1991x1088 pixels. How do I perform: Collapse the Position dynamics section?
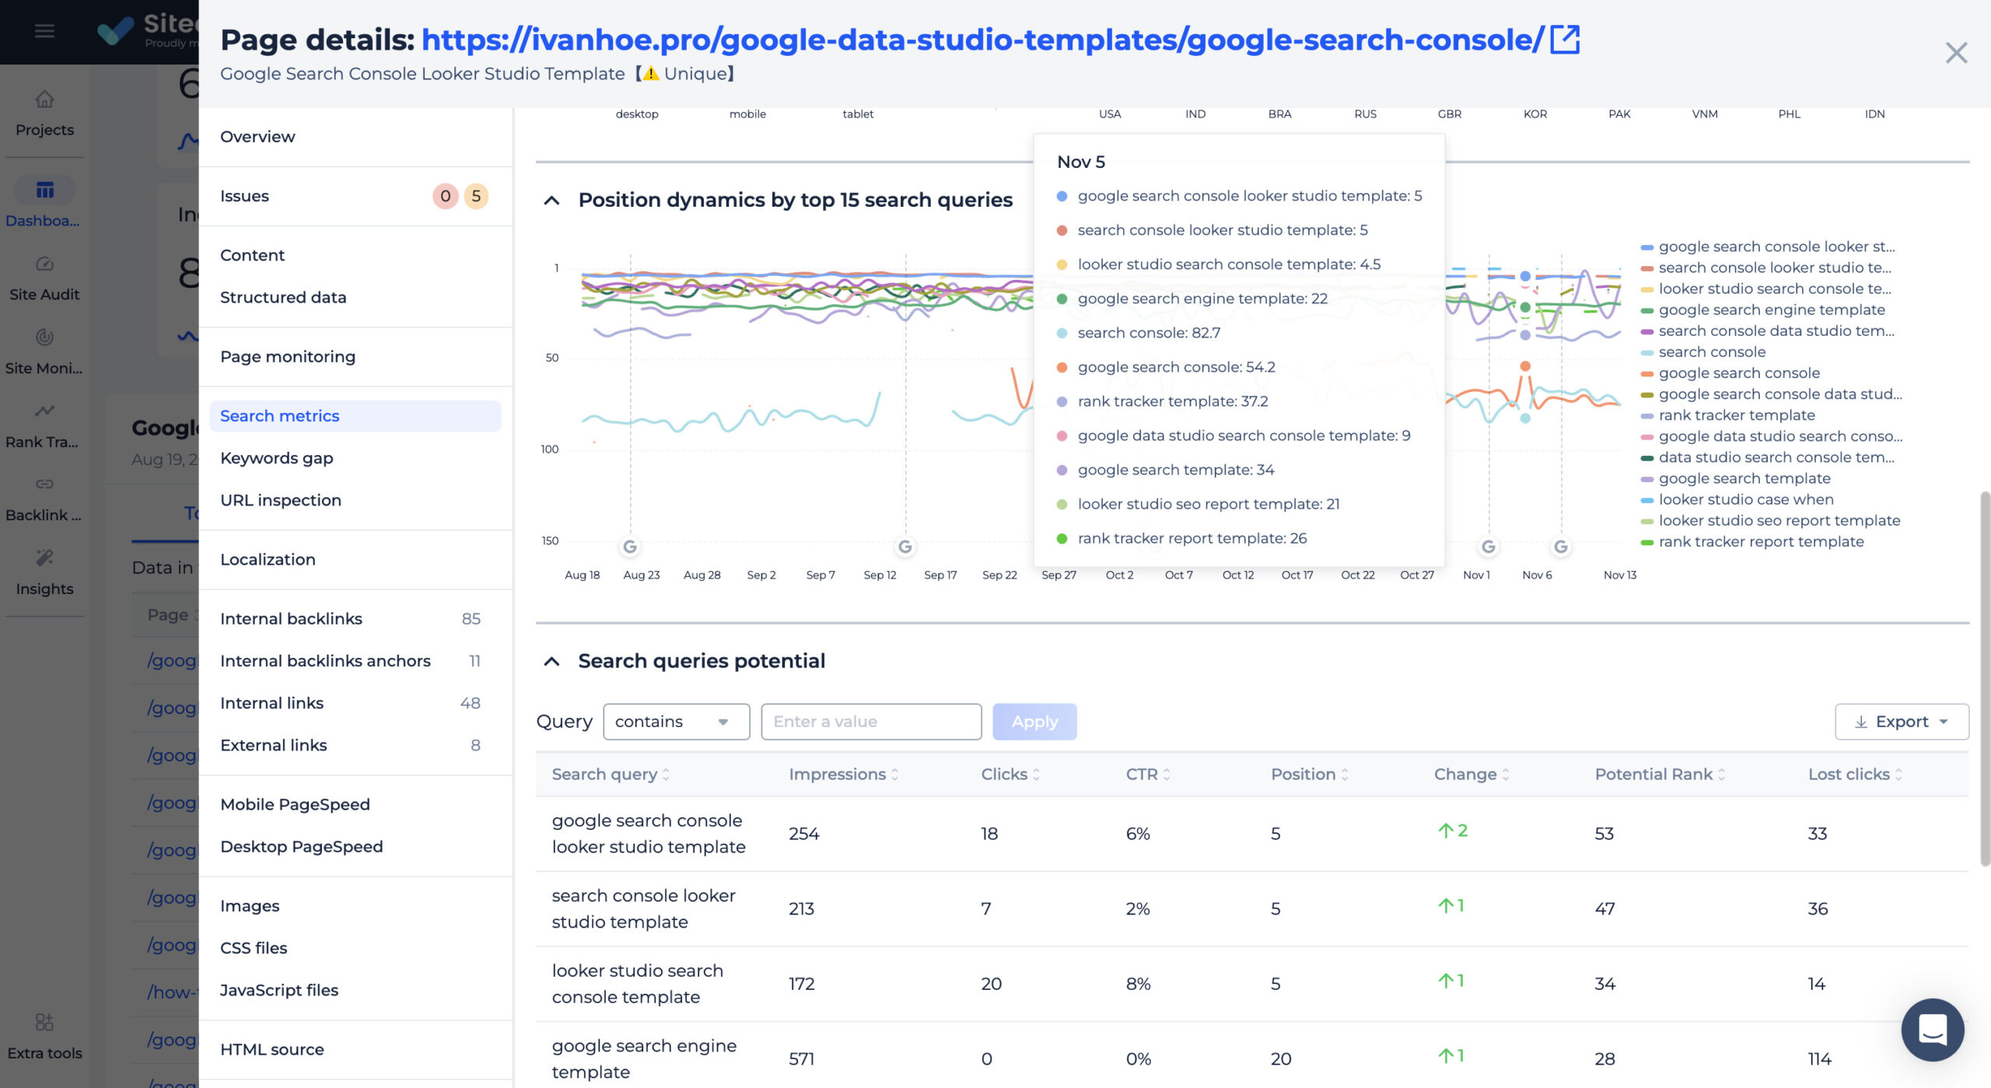[551, 201]
